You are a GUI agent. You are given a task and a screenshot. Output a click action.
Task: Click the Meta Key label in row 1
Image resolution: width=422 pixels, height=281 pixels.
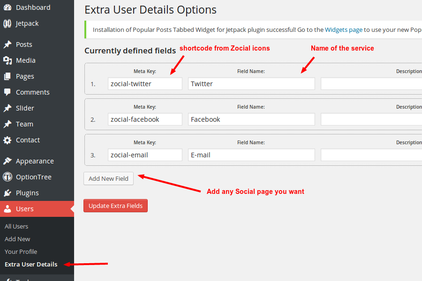click(145, 71)
